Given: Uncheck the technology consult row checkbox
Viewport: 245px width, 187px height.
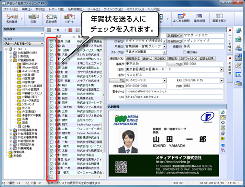Looking at the screenshot, I should [x=52, y=124].
